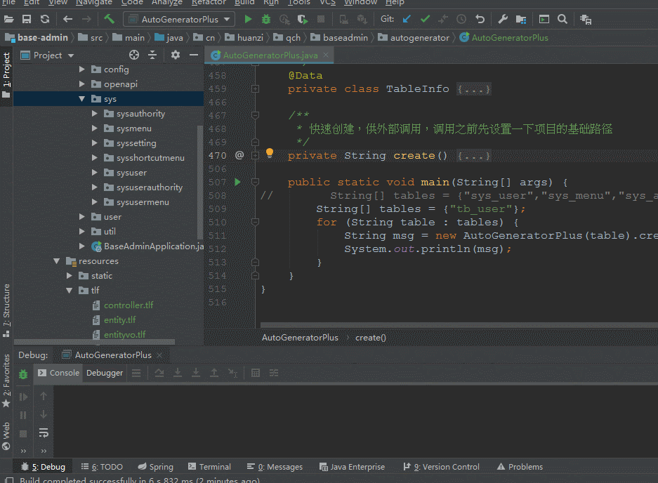Switch to the Debugger tab
The height and width of the screenshot is (483, 658).
[105, 373]
